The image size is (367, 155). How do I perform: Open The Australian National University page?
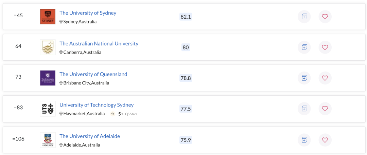99,43
